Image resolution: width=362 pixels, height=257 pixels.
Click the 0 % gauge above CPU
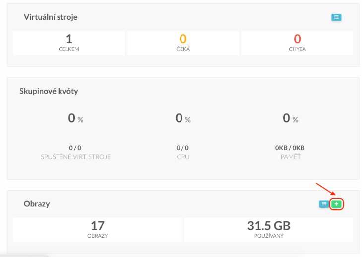[182, 119]
